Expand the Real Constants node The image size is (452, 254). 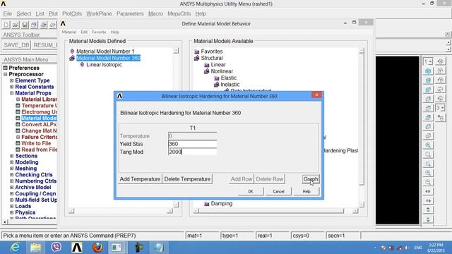click(11, 87)
